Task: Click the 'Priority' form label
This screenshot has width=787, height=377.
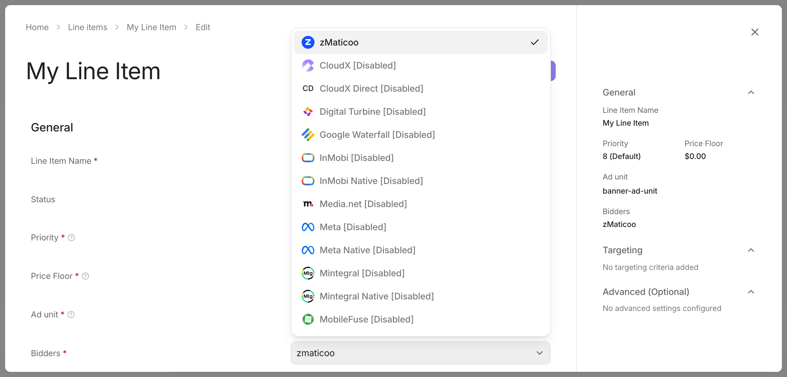Action: 45,238
